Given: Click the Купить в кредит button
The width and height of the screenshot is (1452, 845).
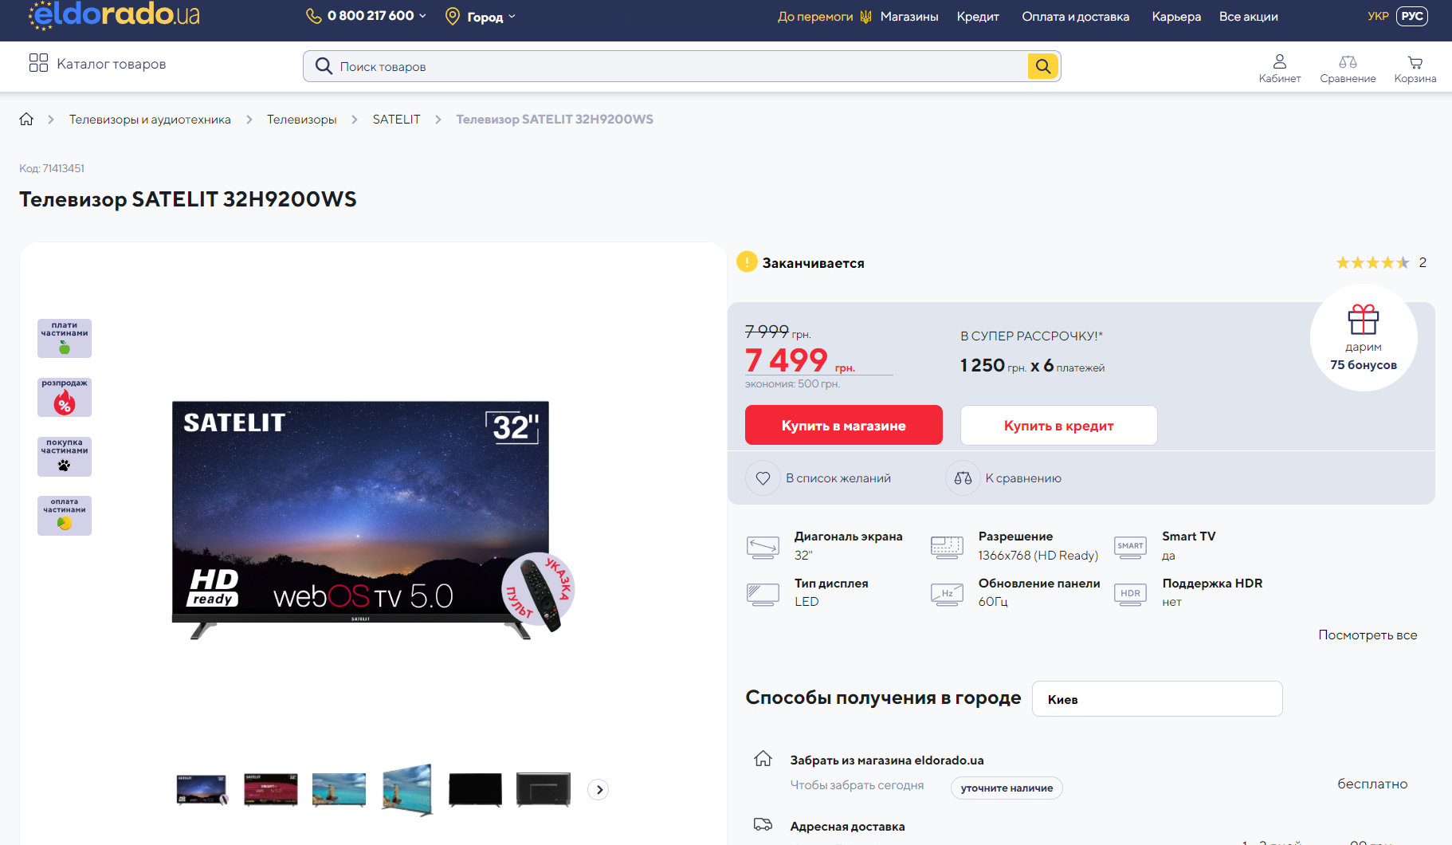Looking at the screenshot, I should (1058, 426).
